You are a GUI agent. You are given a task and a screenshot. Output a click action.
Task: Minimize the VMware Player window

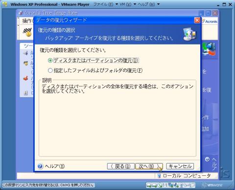[218, 4]
